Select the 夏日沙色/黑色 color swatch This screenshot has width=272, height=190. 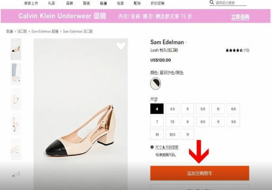click(155, 83)
